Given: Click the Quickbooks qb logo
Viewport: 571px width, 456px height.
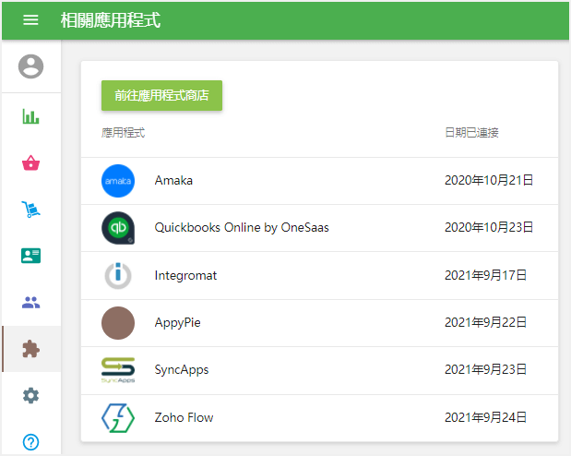Looking at the screenshot, I should click(x=118, y=228).
